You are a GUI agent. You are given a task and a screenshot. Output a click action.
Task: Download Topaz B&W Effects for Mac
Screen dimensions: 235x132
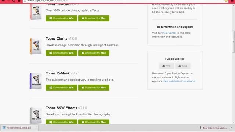click(x=94, y=122)
